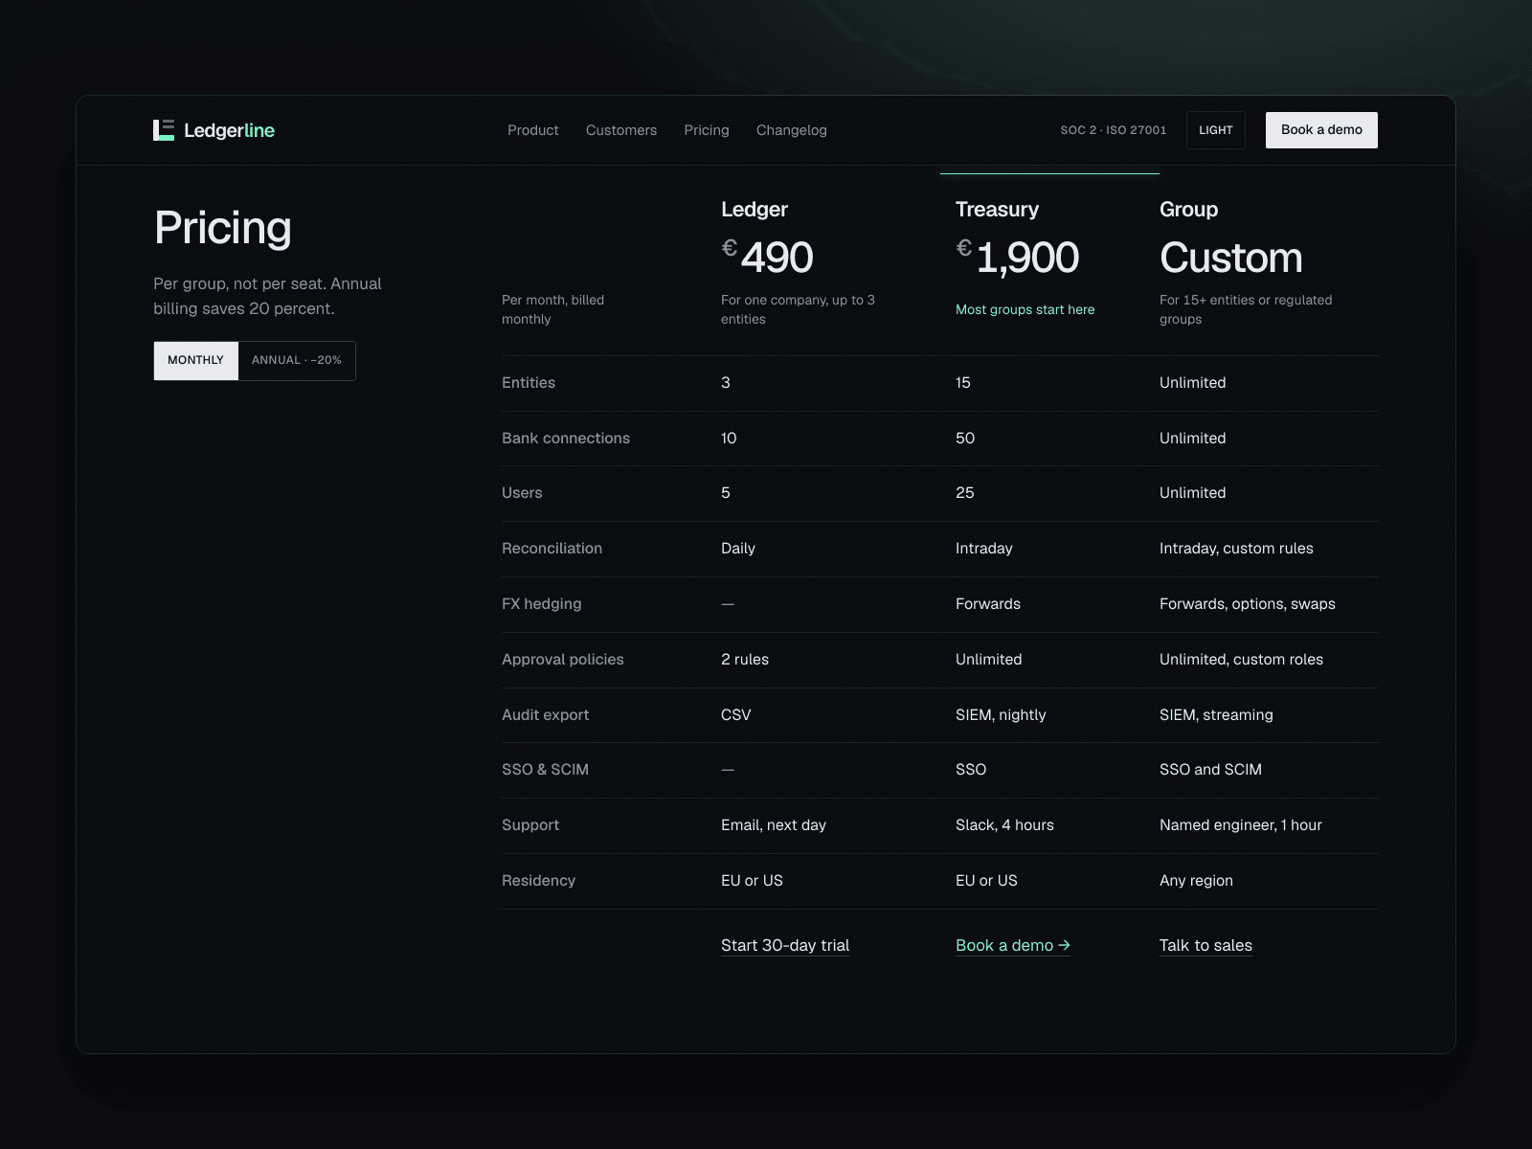Select ANNUAL −20% billing

(297, 361)
